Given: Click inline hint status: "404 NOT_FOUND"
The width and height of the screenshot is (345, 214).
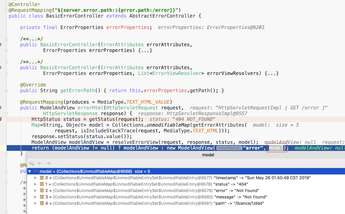Looking at the screenshot, I should tap(182, 119).
